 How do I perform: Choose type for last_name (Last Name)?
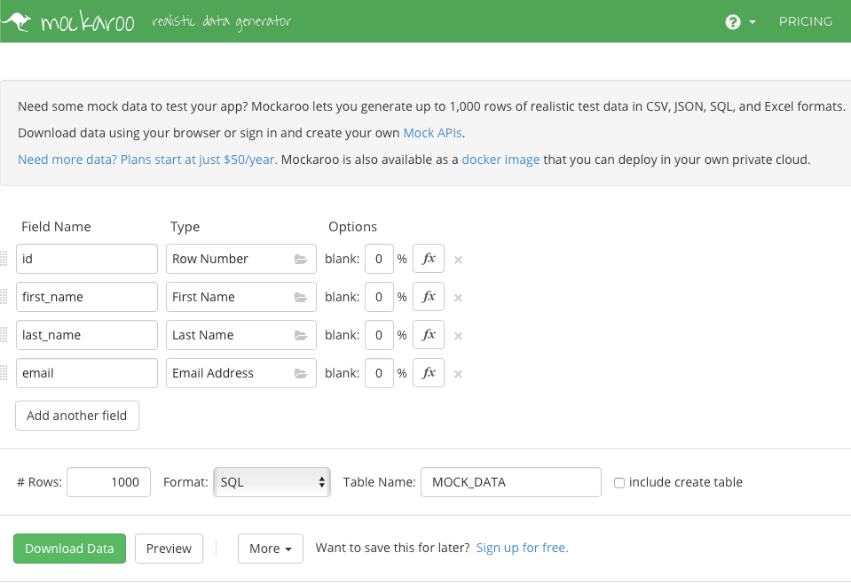click(241, 335)
